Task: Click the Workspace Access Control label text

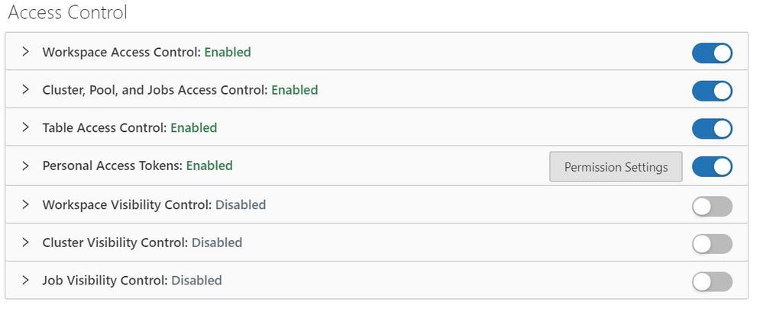Action: 121,52
